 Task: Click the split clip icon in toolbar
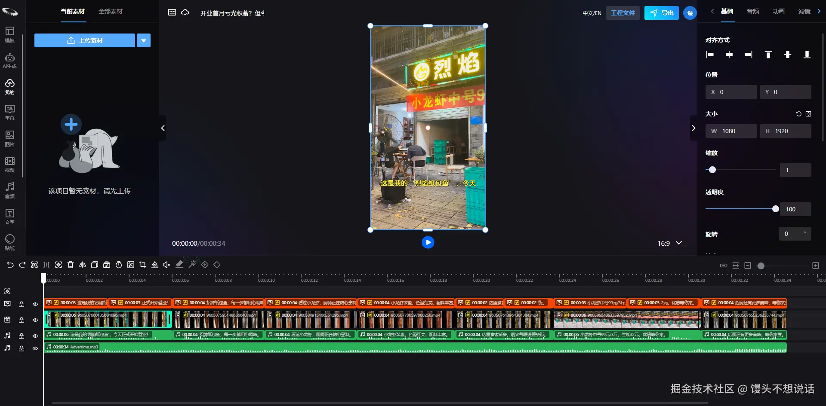pyautogui.click(x=46, y=265)
